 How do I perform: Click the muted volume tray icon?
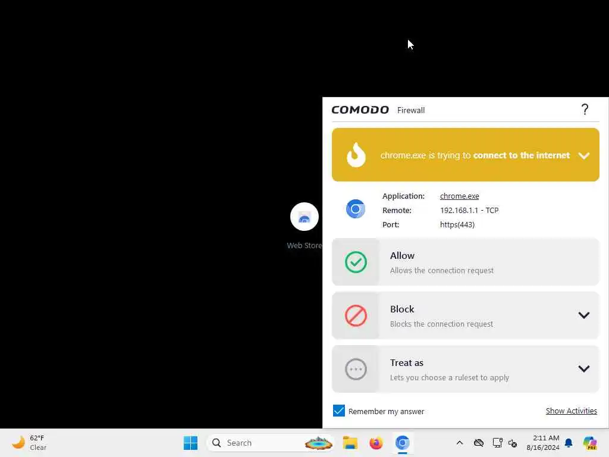(513, 443)
